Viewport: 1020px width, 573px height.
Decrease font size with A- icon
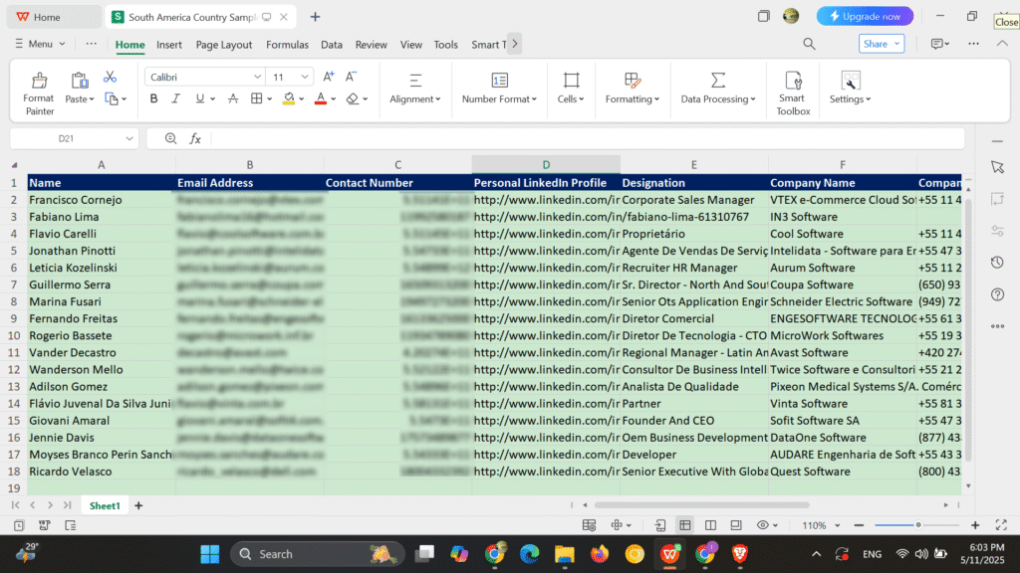click(351, 77)
